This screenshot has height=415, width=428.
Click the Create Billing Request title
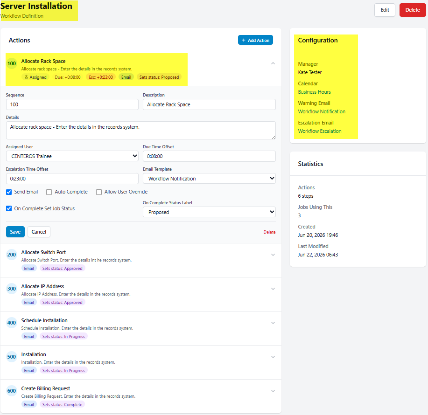(x=46, y=388)
